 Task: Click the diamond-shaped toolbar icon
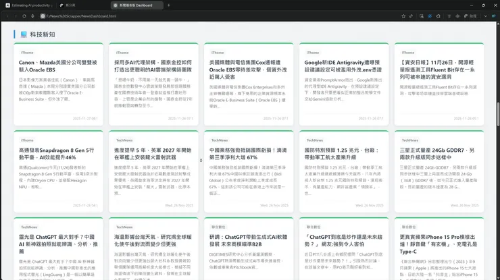pyautogui.click(x=457, y=16)
